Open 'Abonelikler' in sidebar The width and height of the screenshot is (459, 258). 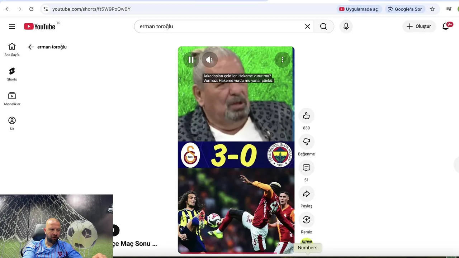tap(12, 99)
